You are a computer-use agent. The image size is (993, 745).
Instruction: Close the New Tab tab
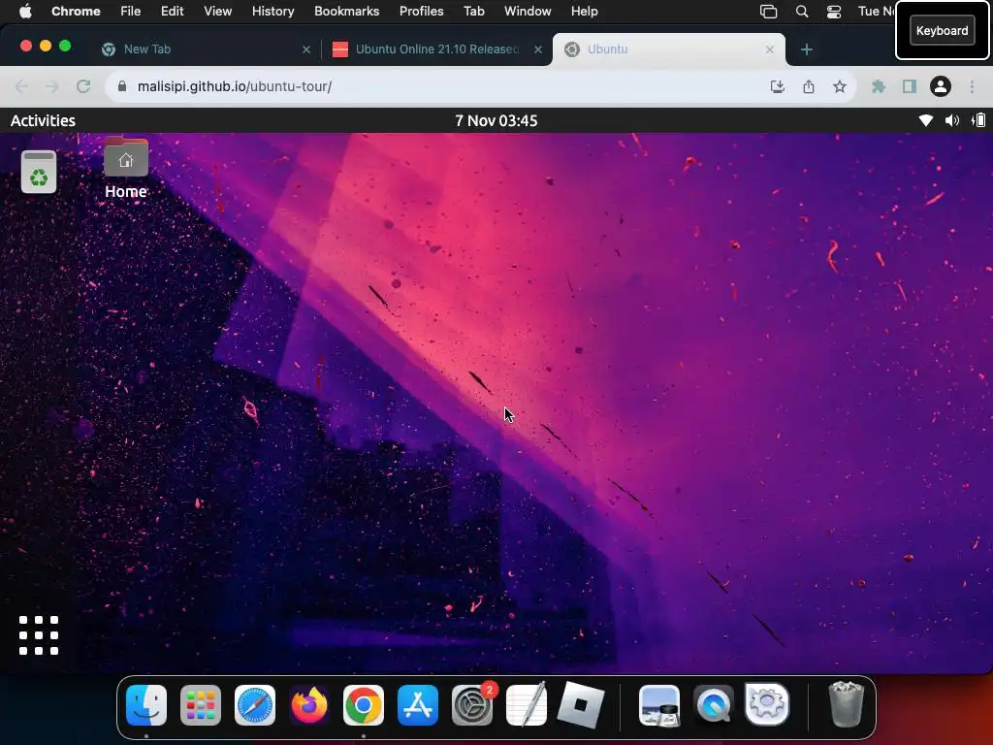click(306, 49)
